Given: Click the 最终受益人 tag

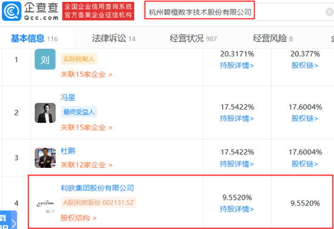Looking at the screenshot, I should click(x=79, y=112).
